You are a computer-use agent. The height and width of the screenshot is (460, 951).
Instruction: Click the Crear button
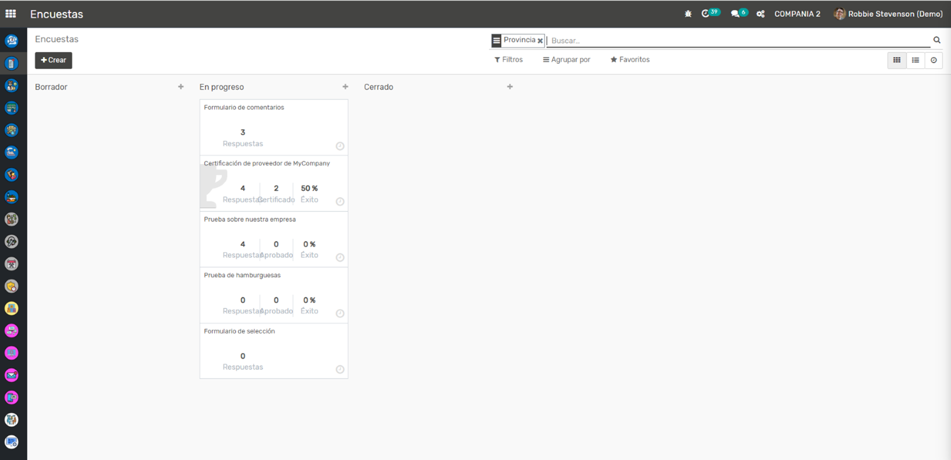(53, 60)
